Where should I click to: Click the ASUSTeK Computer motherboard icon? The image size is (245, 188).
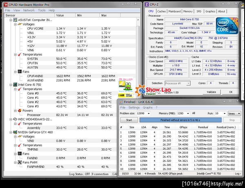coord(15,20)
